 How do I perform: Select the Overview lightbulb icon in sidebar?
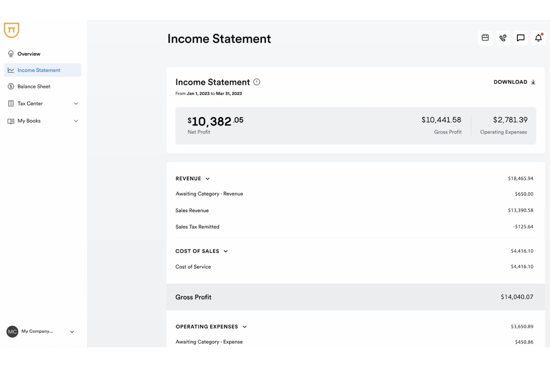click(10, 54)
